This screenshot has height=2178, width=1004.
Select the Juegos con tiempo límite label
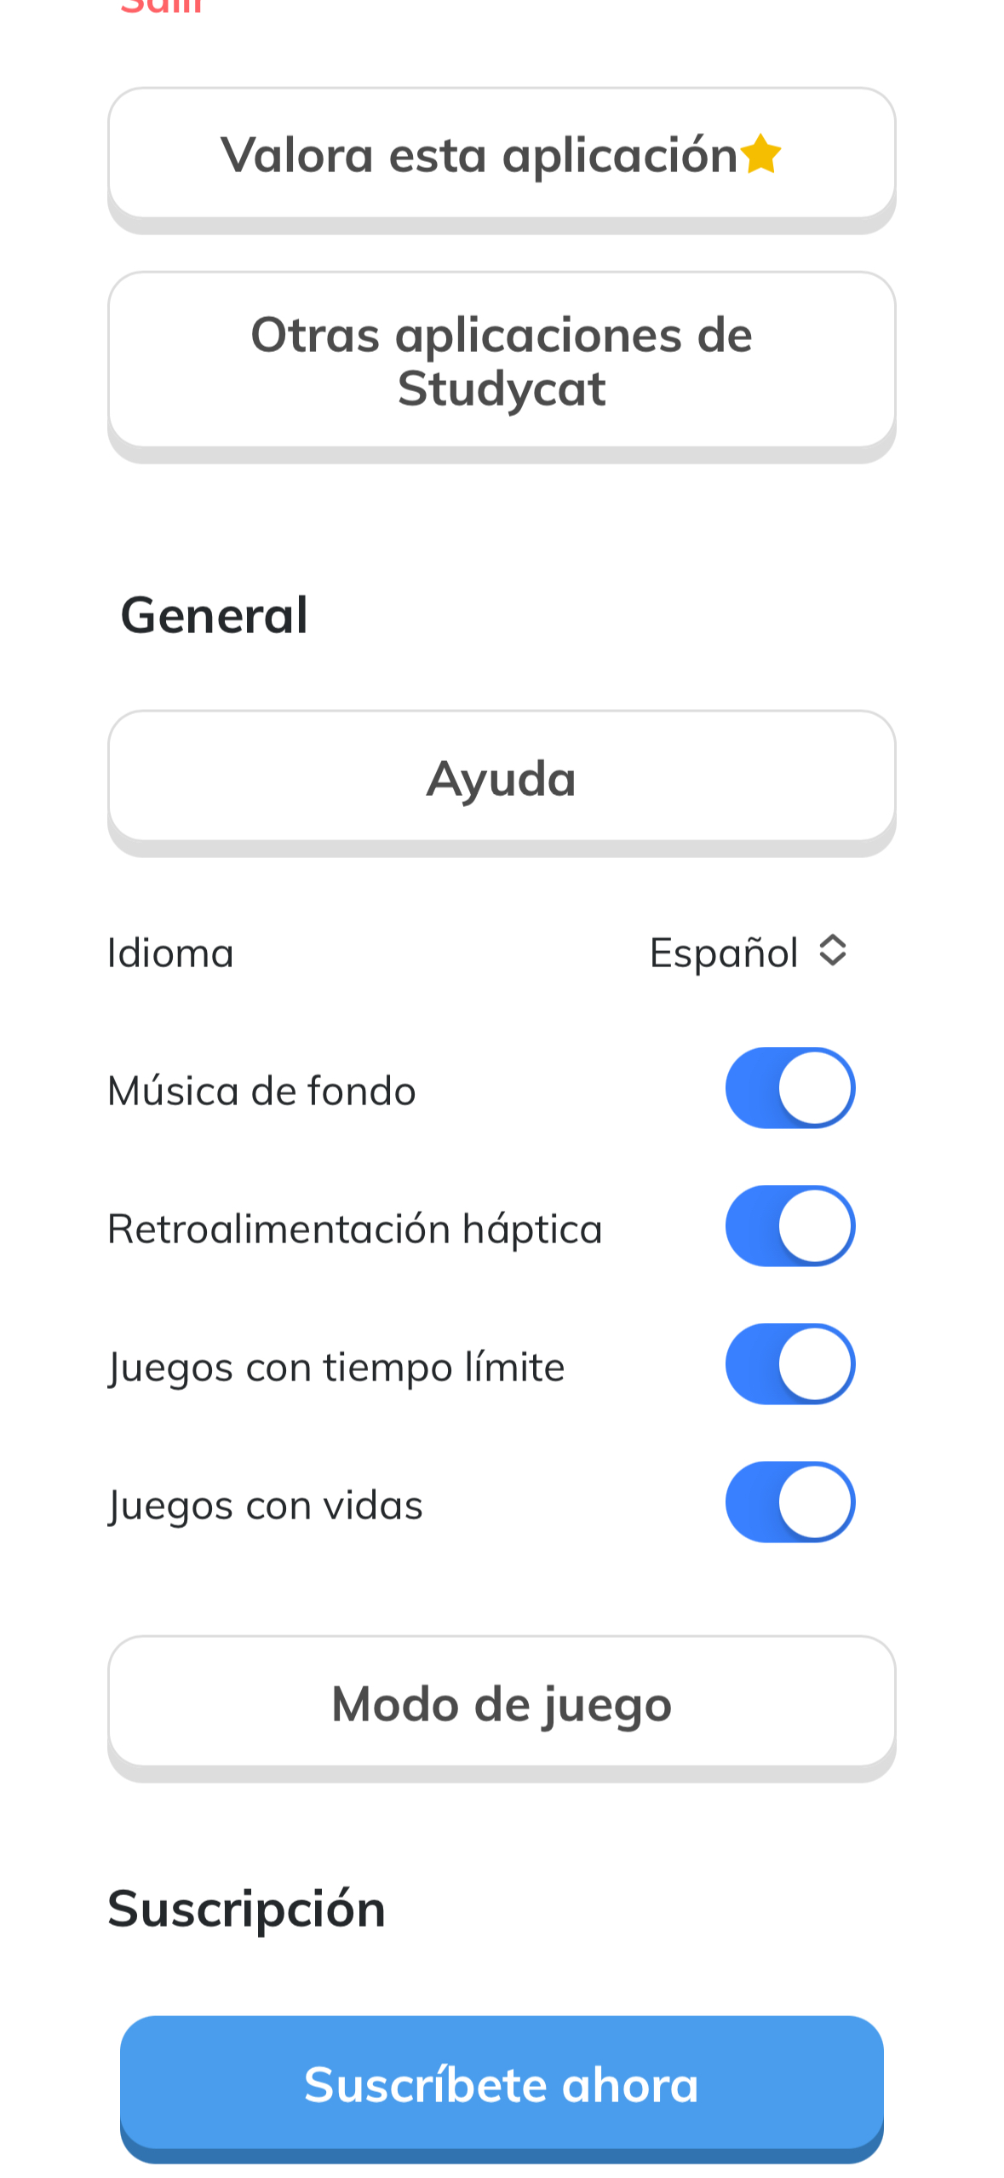coord(336,1367)
